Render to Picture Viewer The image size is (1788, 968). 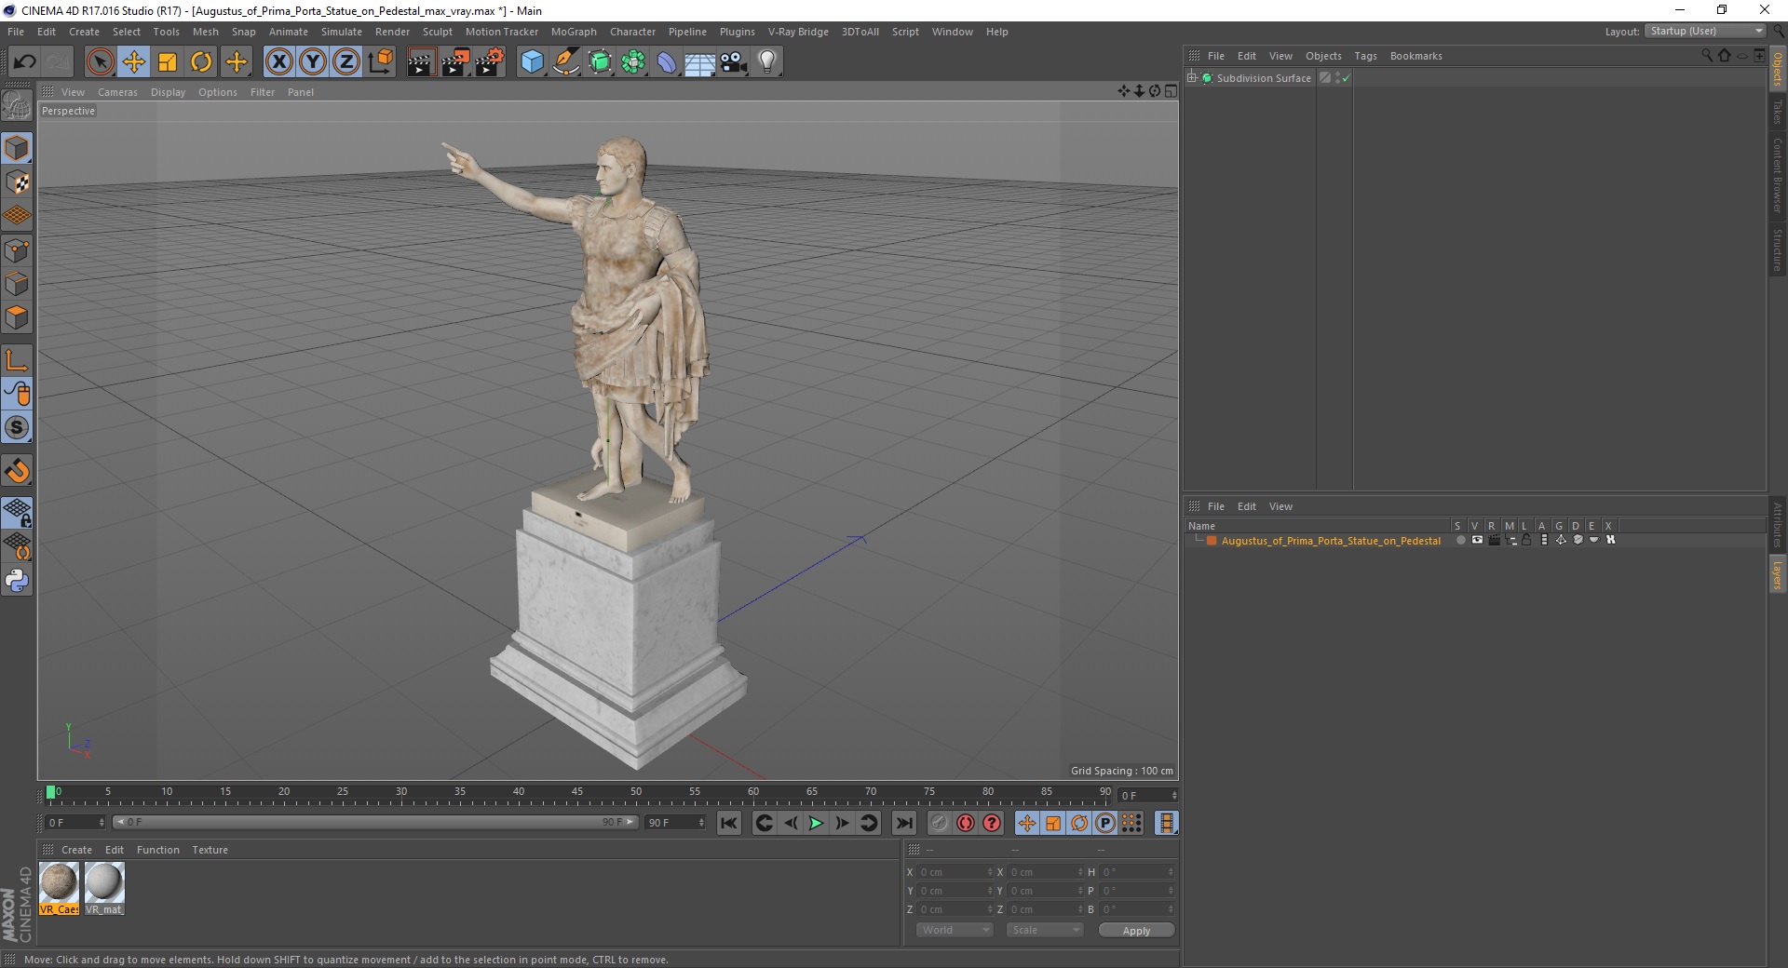(455, 62)
